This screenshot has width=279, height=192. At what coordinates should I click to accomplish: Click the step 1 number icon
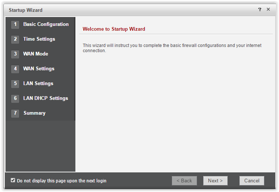[15, 24]
